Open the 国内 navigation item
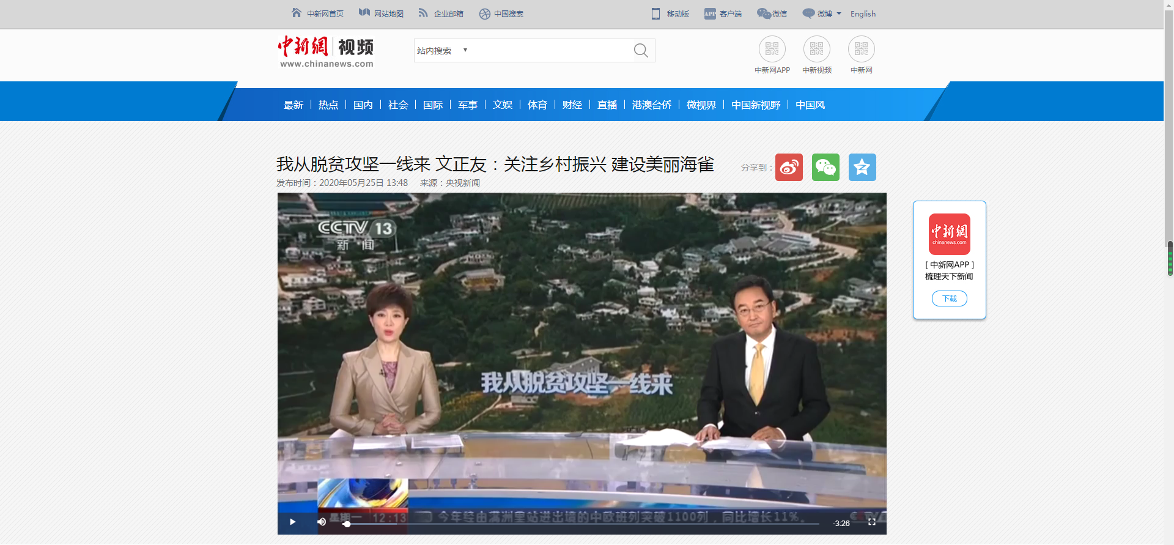The height and width of the screenshot is (545, 1174). pyautogui.click(x=363, y=105)
